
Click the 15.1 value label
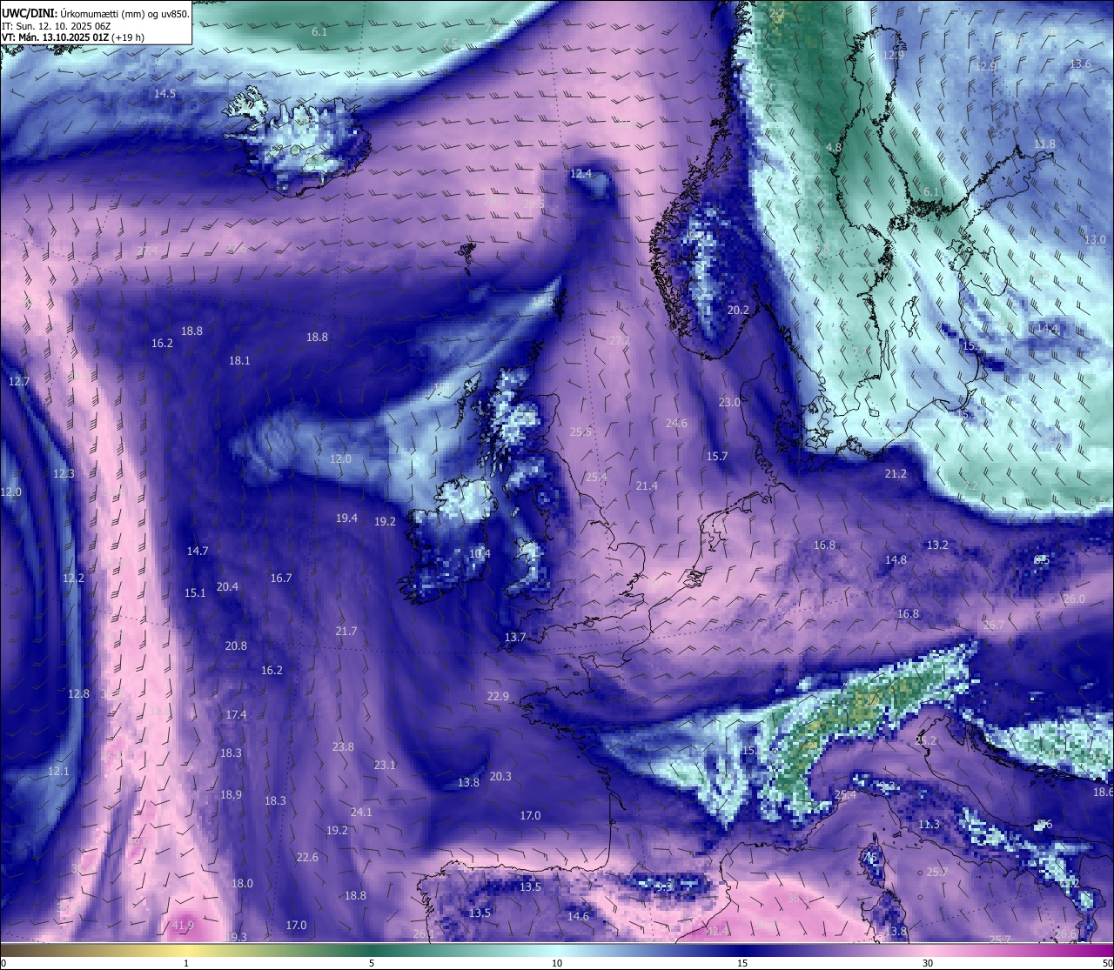point(195,593)
